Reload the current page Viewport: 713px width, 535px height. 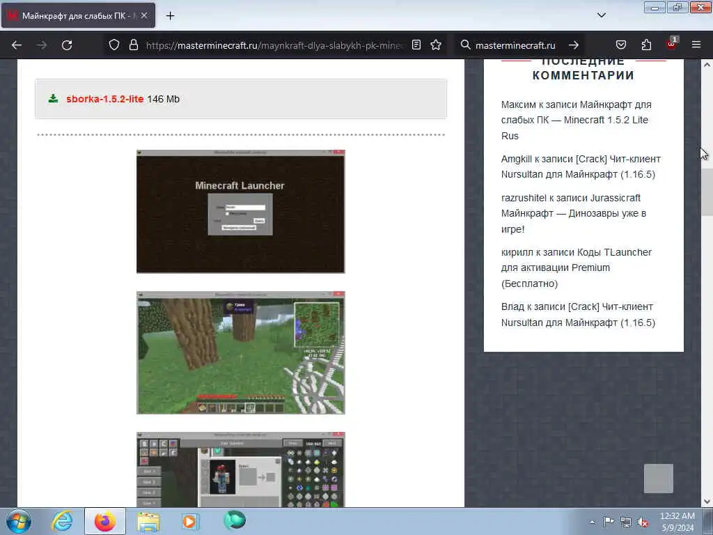coord(67,45)
